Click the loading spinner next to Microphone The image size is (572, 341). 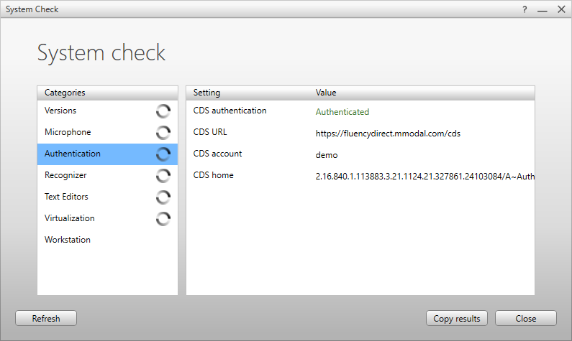point(163,132)
